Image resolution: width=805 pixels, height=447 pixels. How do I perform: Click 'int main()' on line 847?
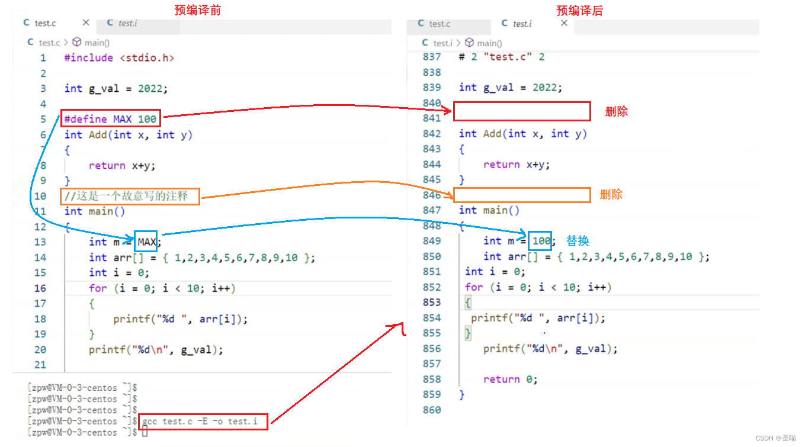(x=489, y=210)
